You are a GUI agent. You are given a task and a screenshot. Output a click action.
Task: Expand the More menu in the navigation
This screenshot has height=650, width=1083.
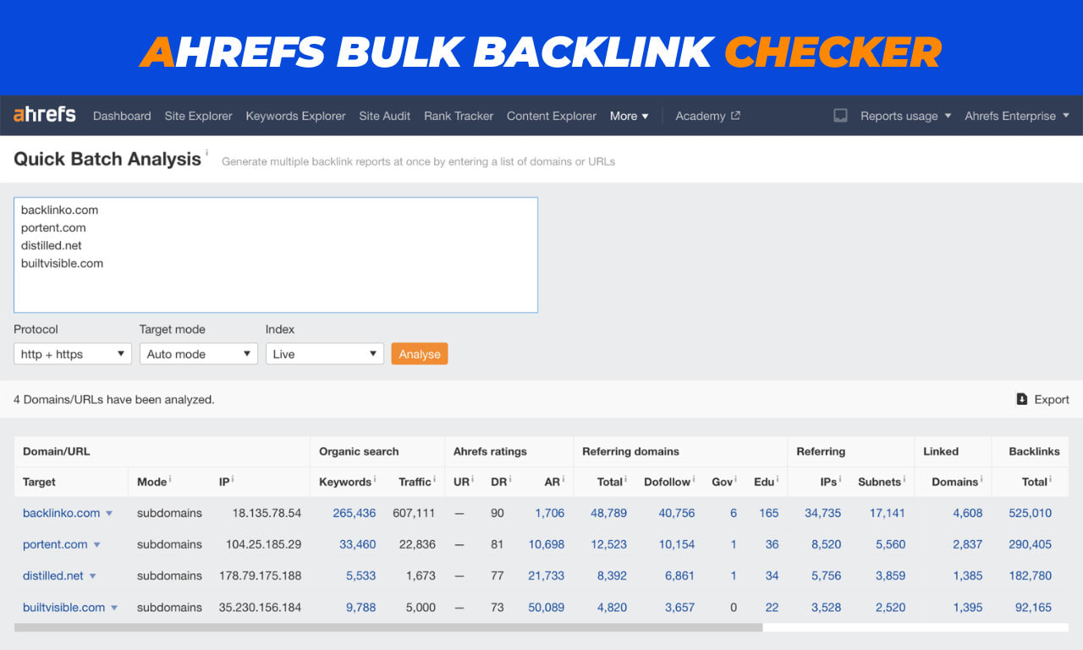[x=629, y=116]
